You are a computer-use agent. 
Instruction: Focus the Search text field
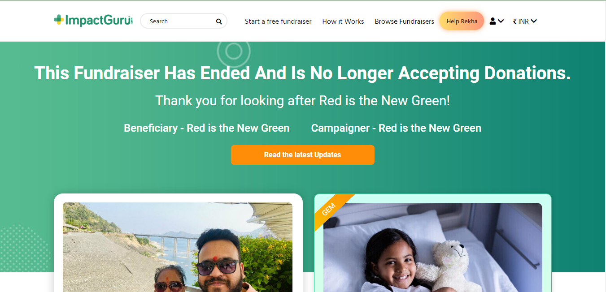pos(179,21)
